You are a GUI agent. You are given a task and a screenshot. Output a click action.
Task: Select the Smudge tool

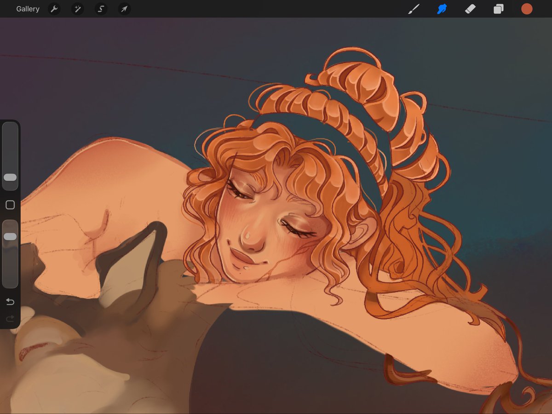pyautogui.click(x=442, y=9)
